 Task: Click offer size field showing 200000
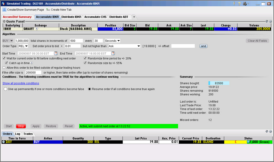pos(33,72)
